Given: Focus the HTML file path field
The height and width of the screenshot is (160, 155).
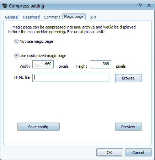Looking at the screenshot, I should [71, 78].
